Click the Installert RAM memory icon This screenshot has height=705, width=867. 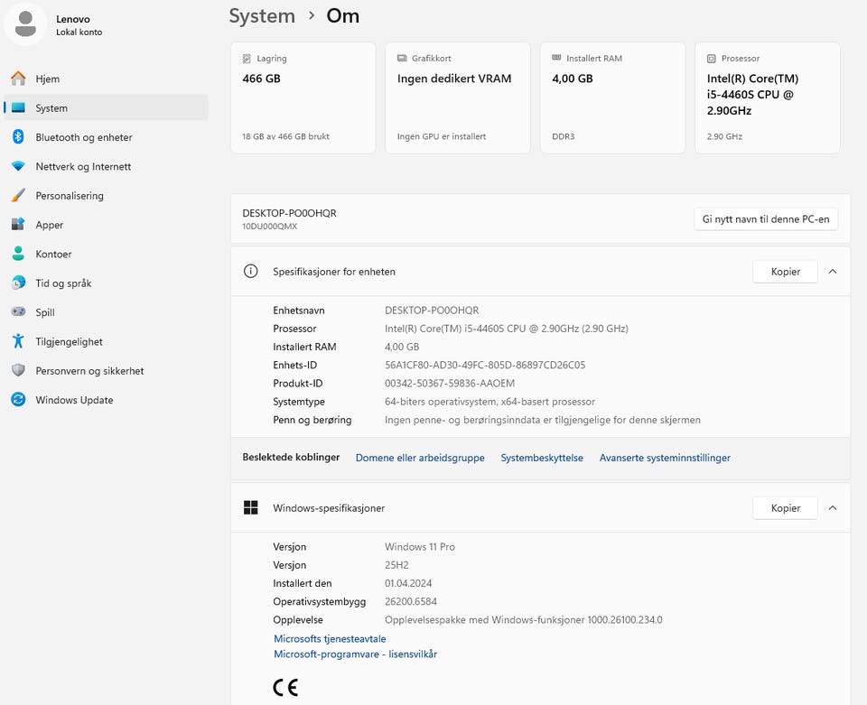point(556,58)
